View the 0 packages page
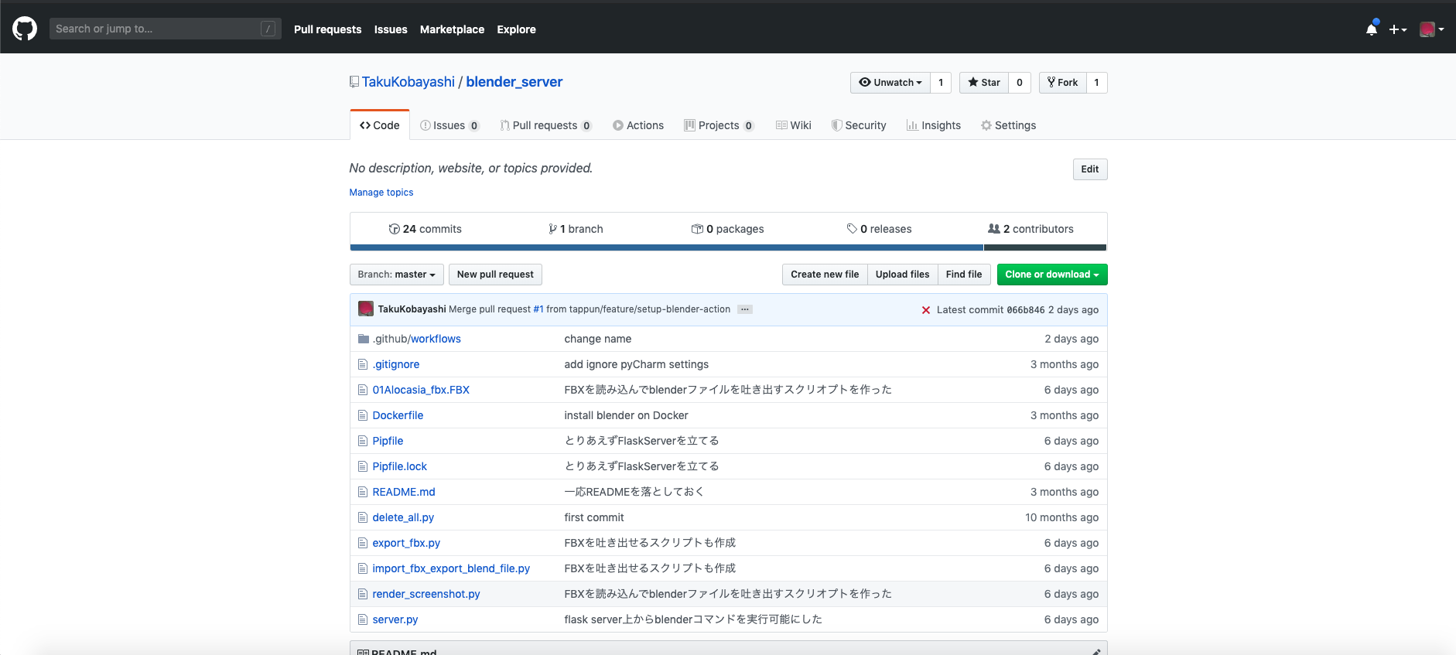The width and height of the screenshot is (1456, 655). [x=727, y=229]
